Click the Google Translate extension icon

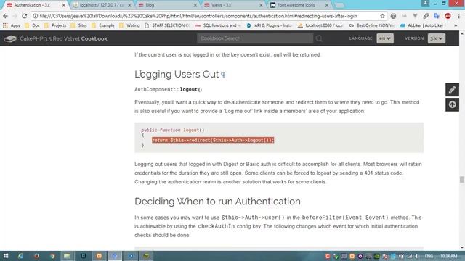[437, 16]
